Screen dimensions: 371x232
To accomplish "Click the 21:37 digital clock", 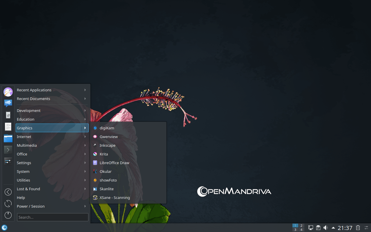I will point(345,228).
